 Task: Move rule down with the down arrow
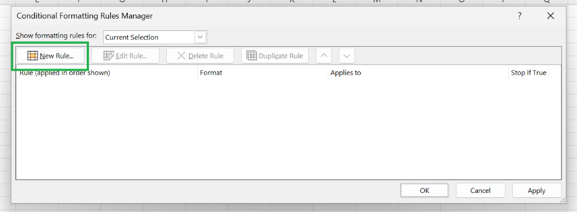point(347,56)
